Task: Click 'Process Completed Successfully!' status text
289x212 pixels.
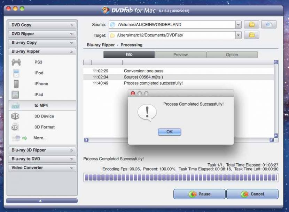Action: pyautogui.click(x=114, y=159)
